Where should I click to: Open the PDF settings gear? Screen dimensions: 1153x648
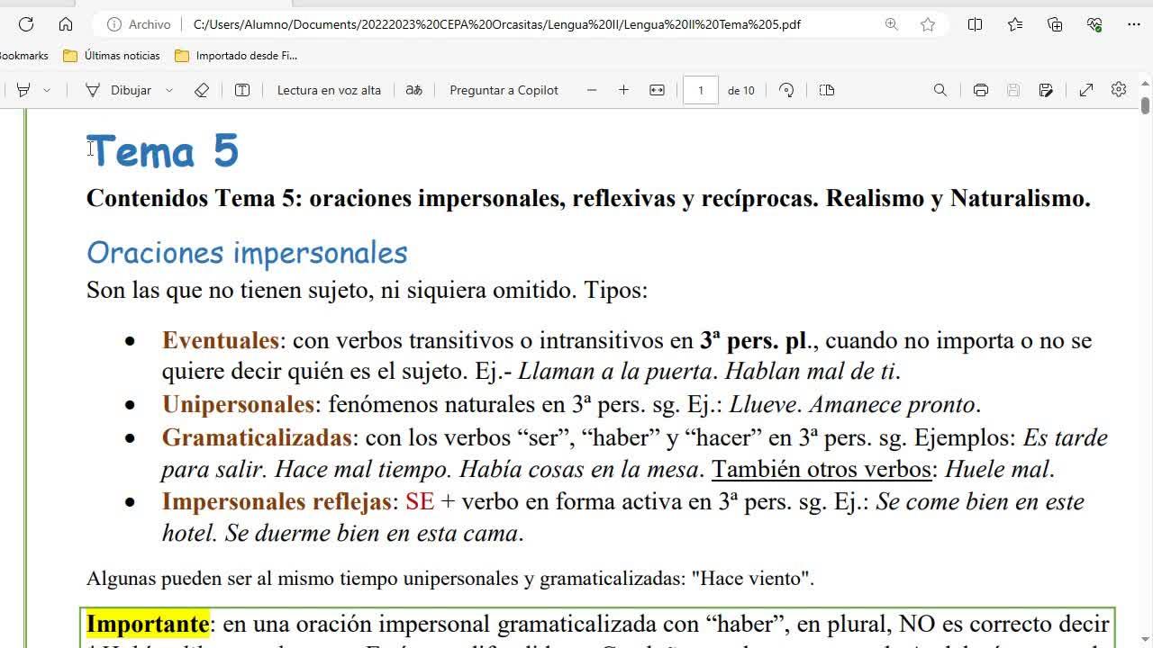pos(1119,90)
